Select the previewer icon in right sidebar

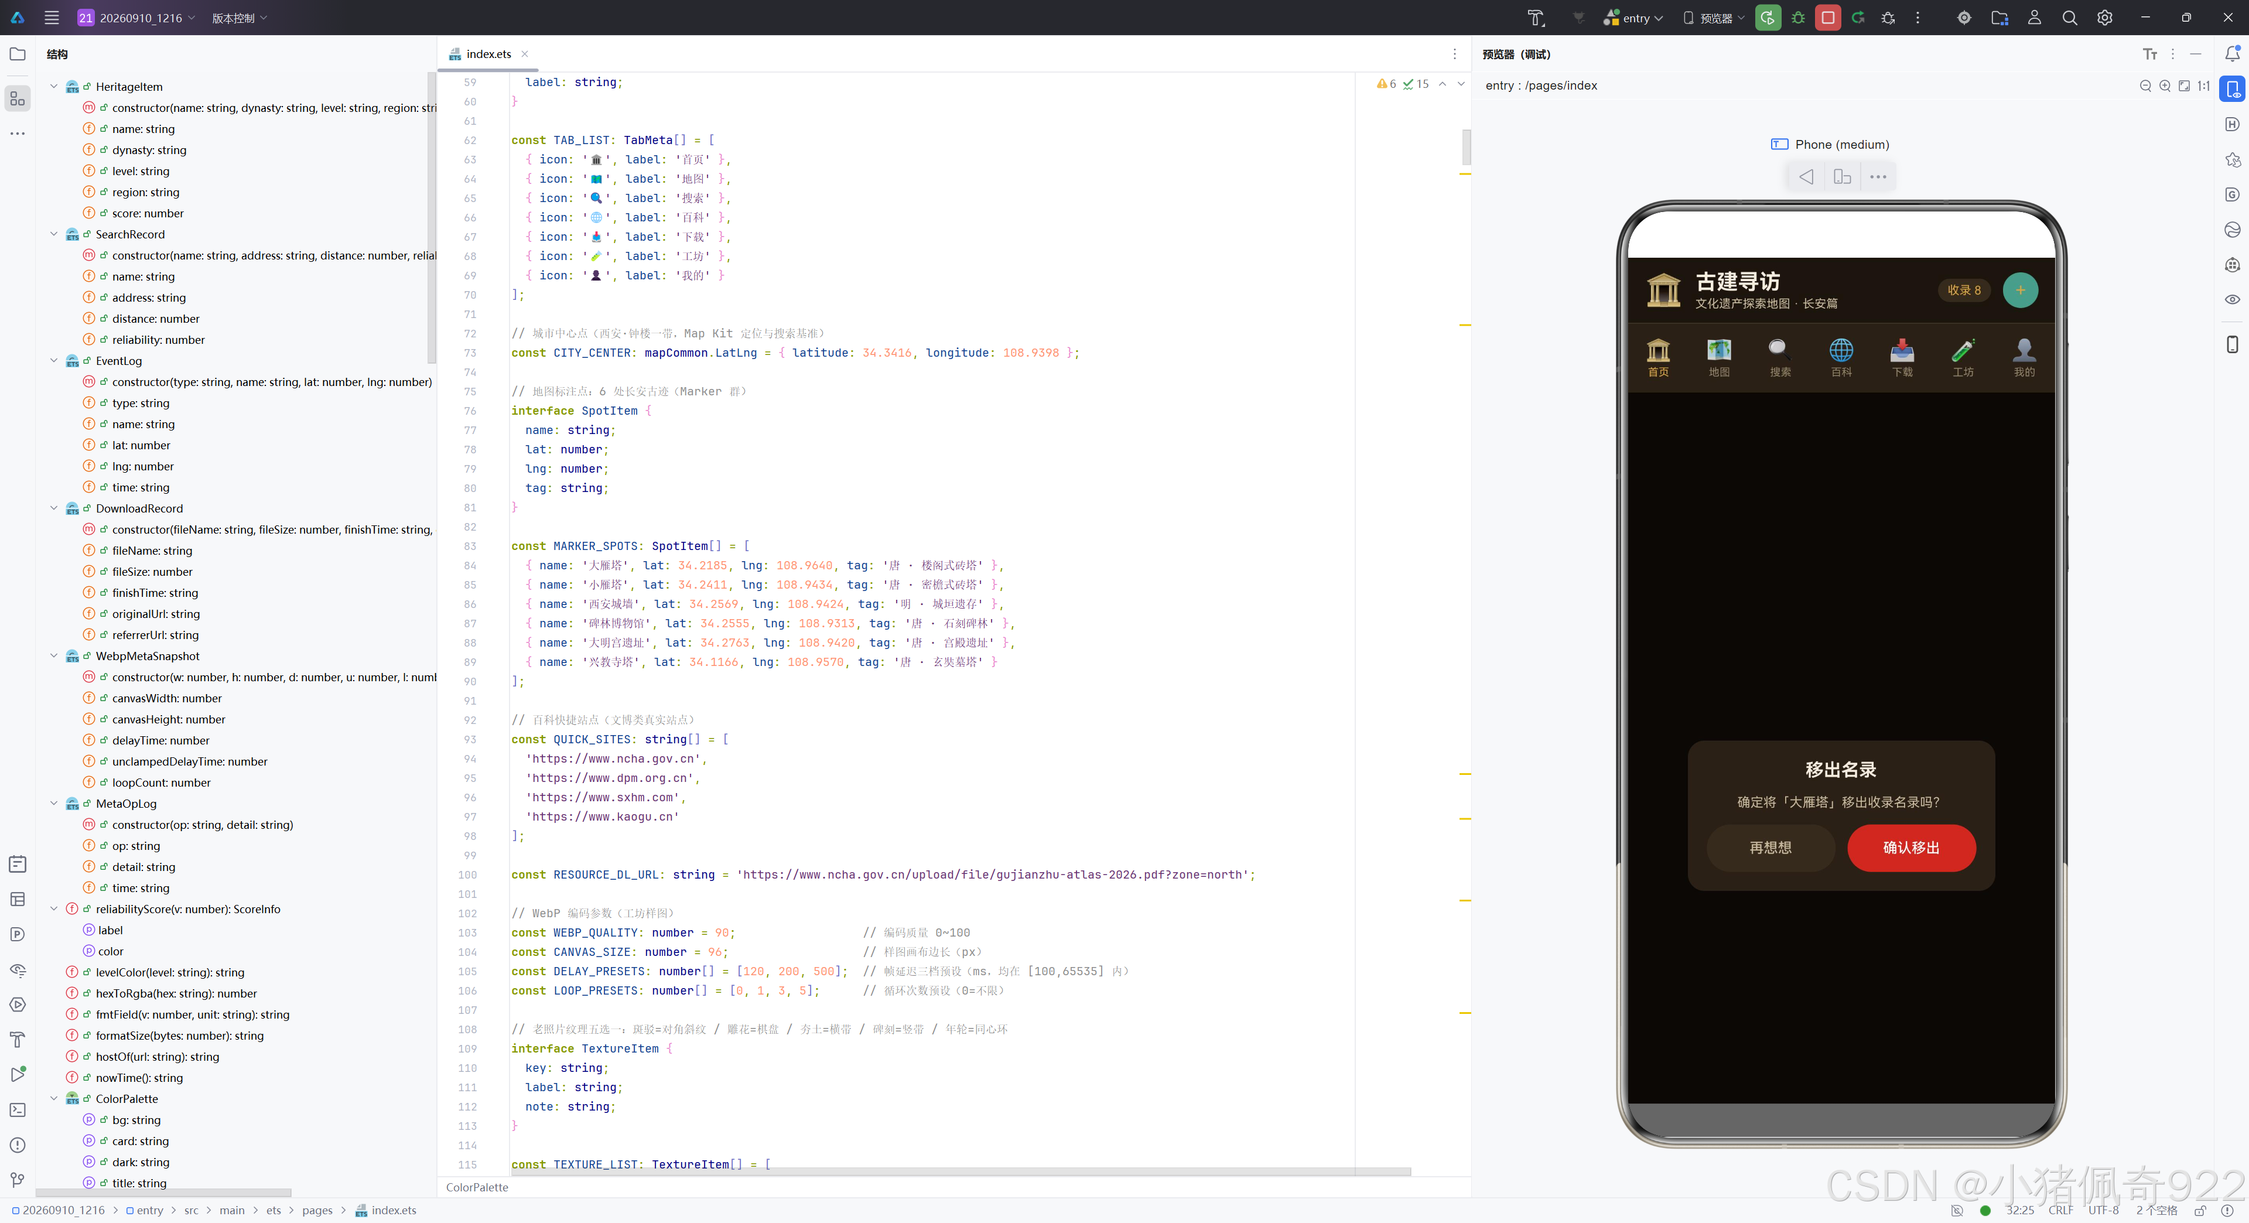2233,89
